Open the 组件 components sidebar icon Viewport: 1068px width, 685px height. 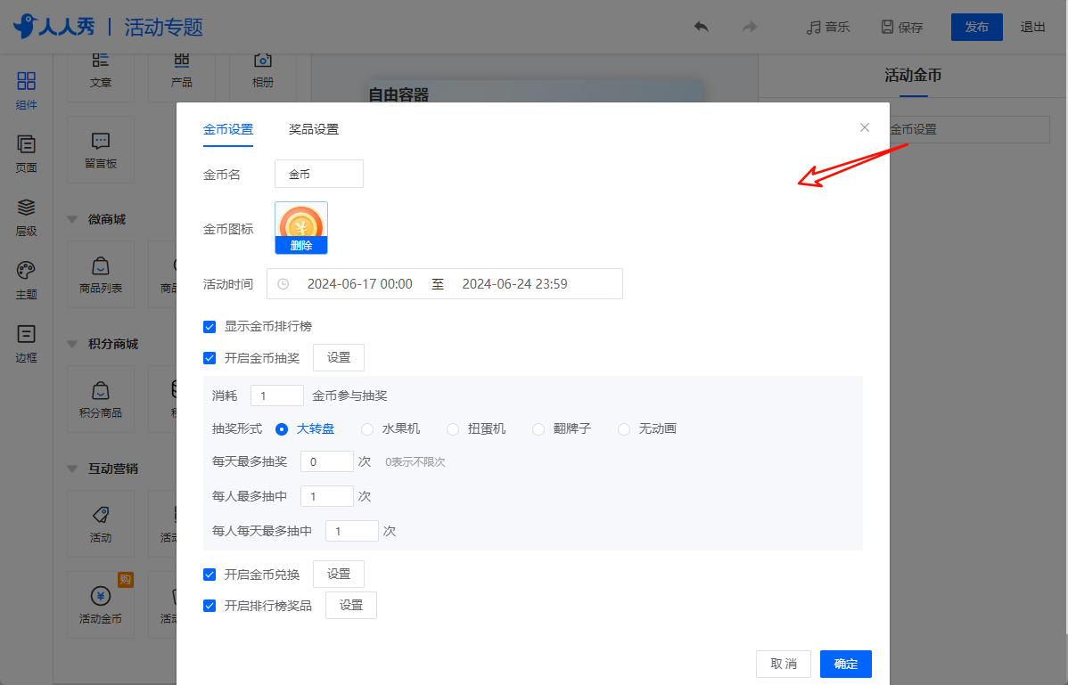point(26,81)
